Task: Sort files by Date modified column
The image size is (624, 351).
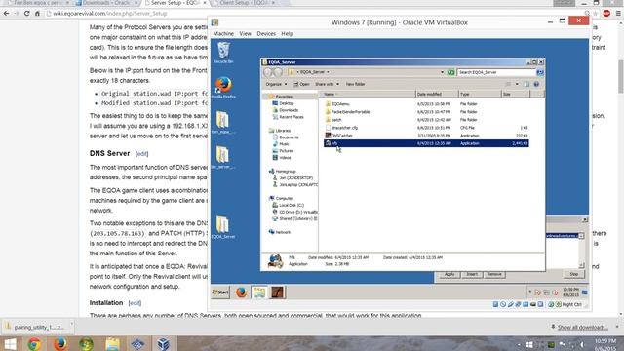Action: [437, 94]
